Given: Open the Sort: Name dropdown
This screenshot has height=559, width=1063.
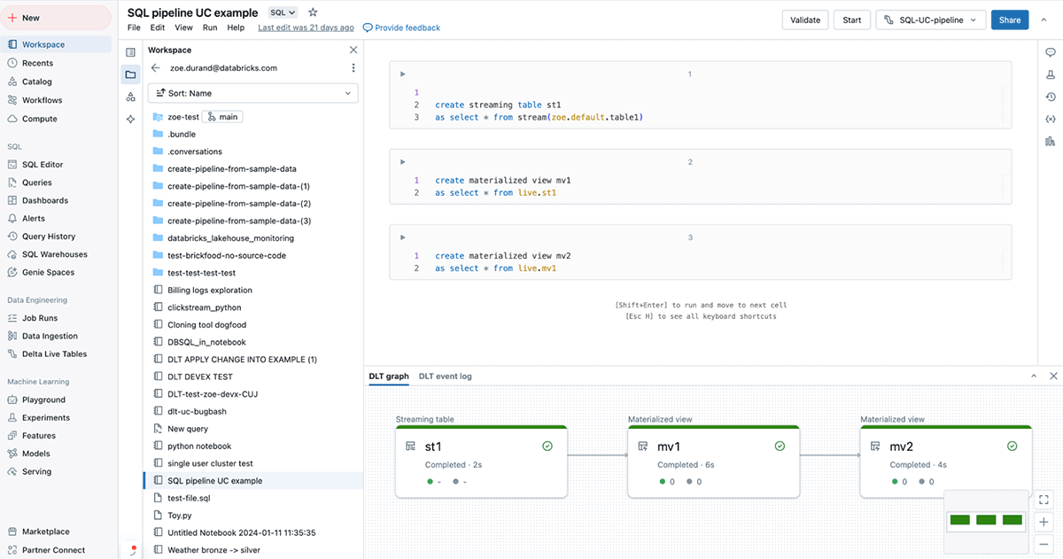Looking at the screenshot, I should [252, 93].
